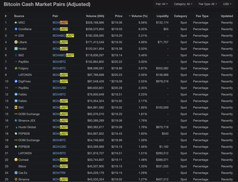The image size is (238, 182).
Task: Click the DOBI Exchange logo in row 15
Action: pos(16,114)
